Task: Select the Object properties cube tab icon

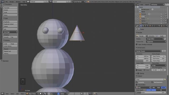Action: tap(150, 26)
